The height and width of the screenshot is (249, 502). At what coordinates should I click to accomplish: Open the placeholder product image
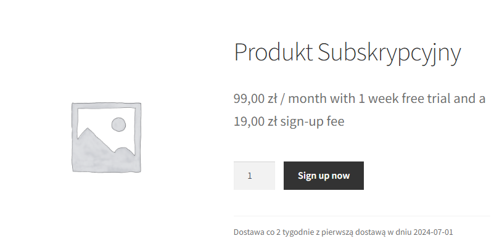pos(106,137)
